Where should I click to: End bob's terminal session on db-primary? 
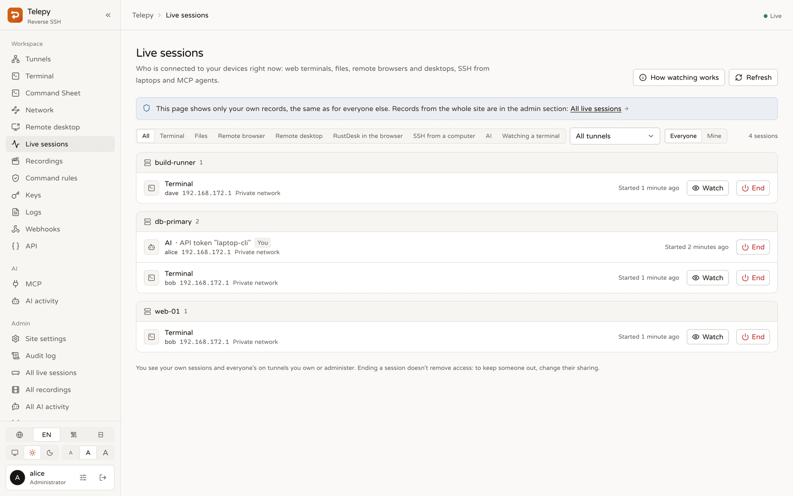click(x=753, y=278)
